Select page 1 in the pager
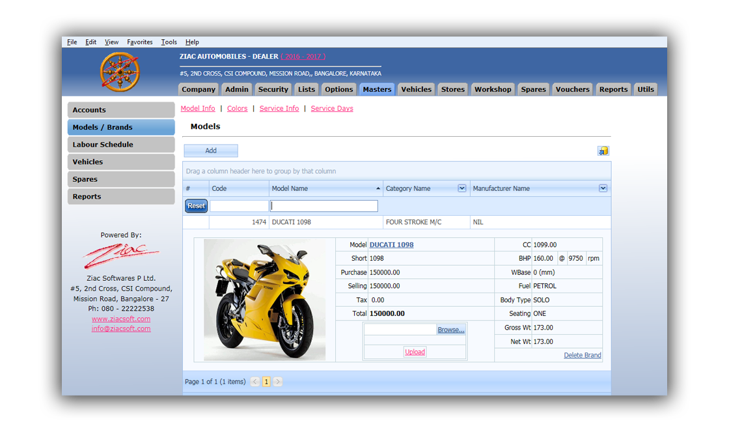 pyautogui.click(x=266, y=382)
